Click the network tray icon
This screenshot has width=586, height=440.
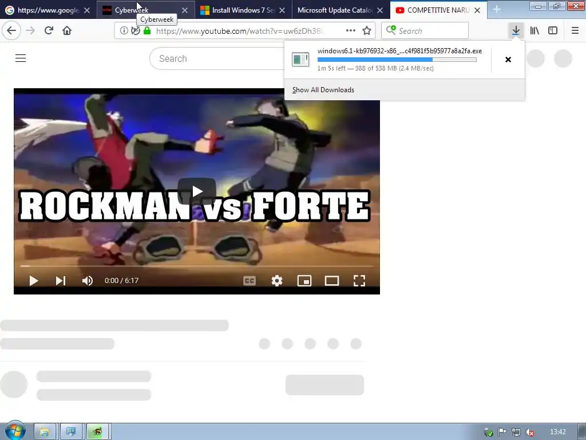point(516,432)
